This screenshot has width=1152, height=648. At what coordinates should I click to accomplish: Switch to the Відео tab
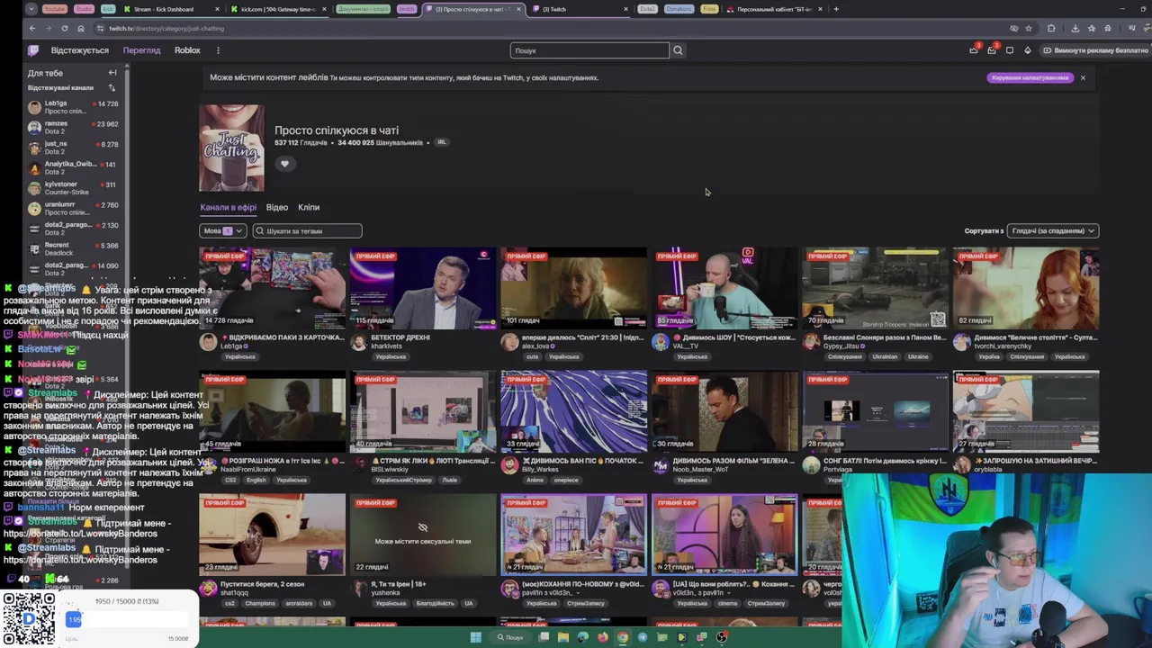click(x=276, y=208)
